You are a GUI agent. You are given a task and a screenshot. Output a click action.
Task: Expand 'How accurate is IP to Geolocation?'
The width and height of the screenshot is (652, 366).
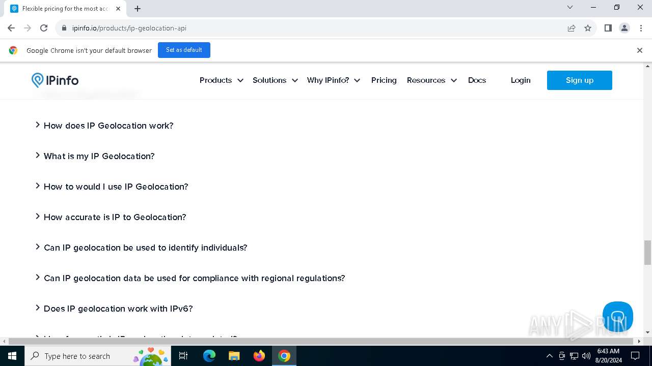coord(111,217)
